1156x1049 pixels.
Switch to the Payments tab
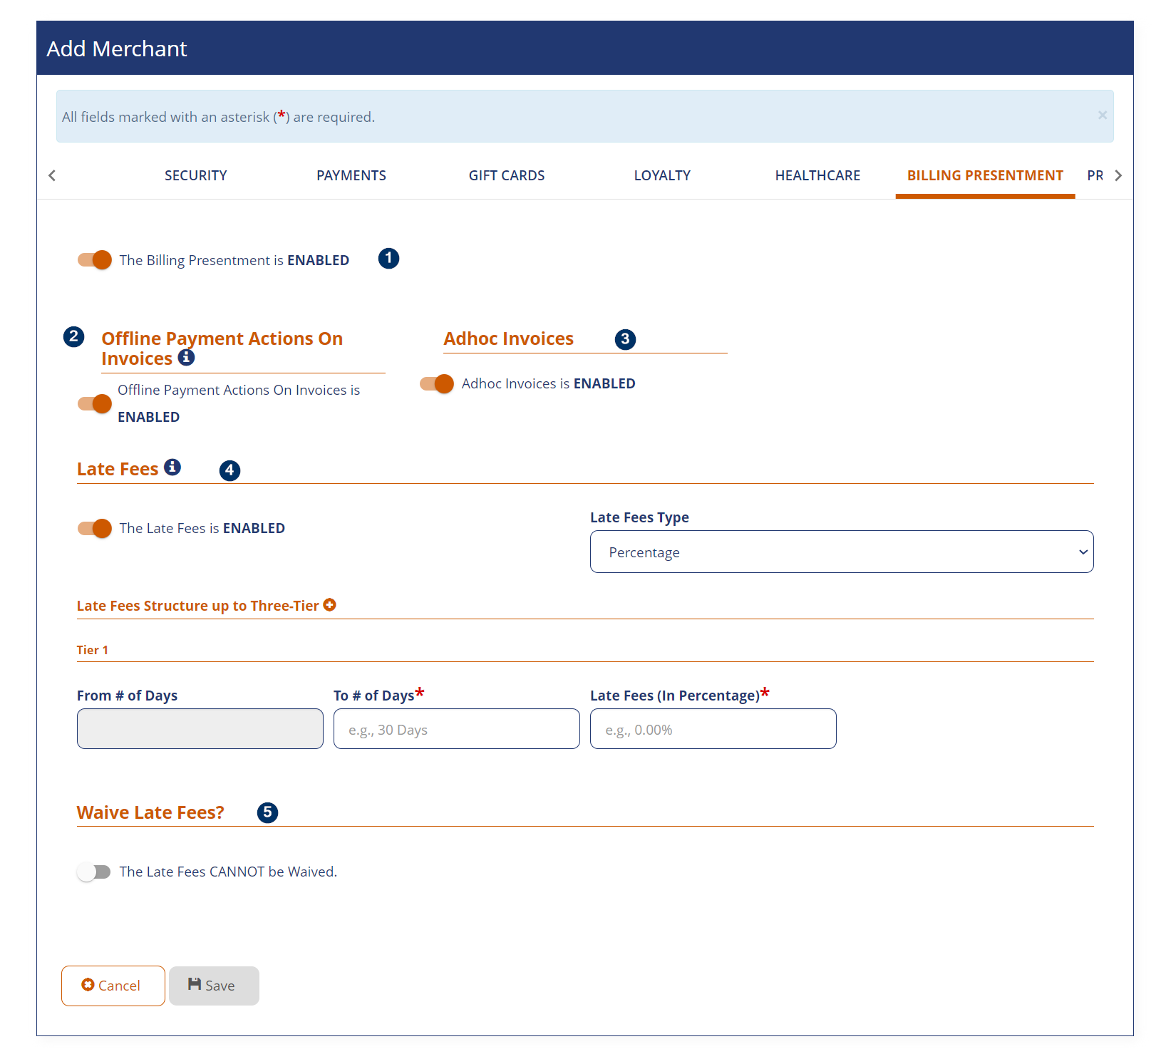351,175
